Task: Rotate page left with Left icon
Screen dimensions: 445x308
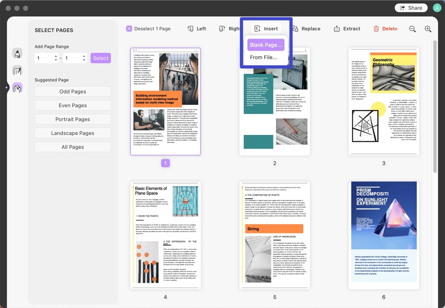Action: [190, 29]
